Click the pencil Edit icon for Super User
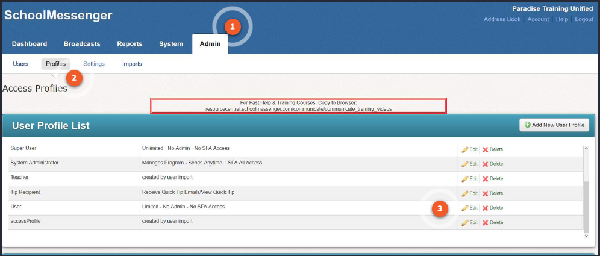 point(464,149)
